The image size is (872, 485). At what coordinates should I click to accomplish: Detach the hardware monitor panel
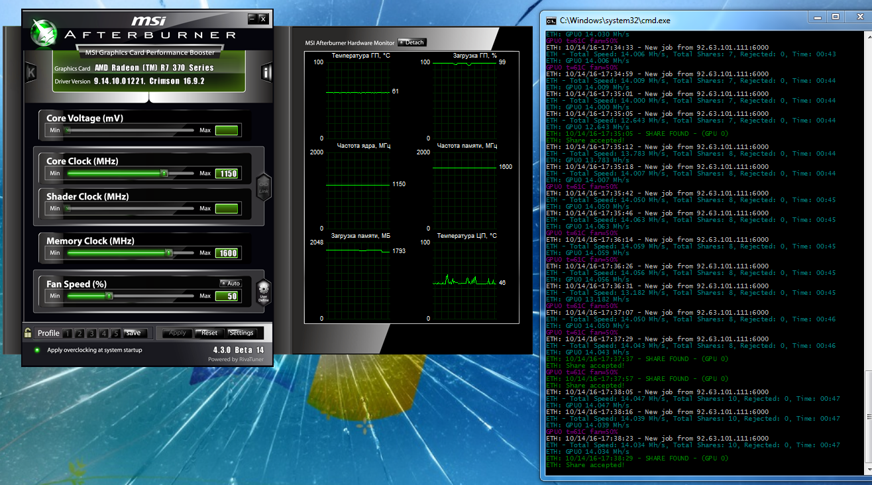tap(411, 42)
